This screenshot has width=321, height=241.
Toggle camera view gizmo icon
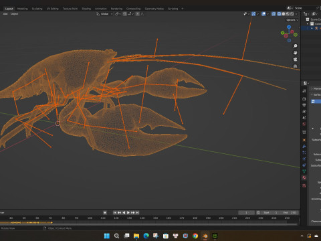(296, 60)
